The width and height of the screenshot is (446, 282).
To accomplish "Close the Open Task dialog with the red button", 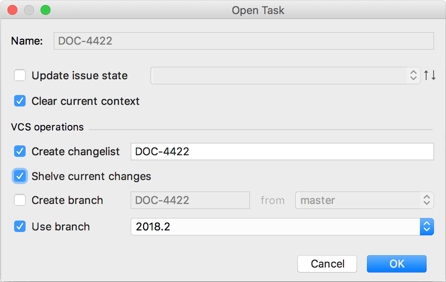I will point(12,10).
